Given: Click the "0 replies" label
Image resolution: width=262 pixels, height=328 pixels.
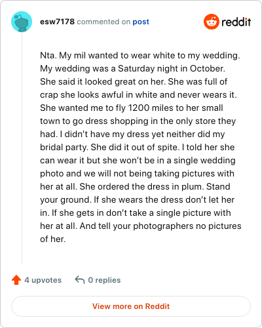Looking at the screenshot, I should [104, 280].
